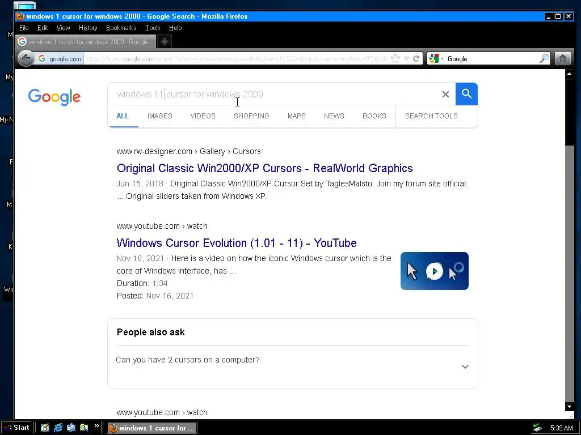Screen dimensions: 581x435
Task: Switch to the NEWS results tab
Action: tap(334, 116)
